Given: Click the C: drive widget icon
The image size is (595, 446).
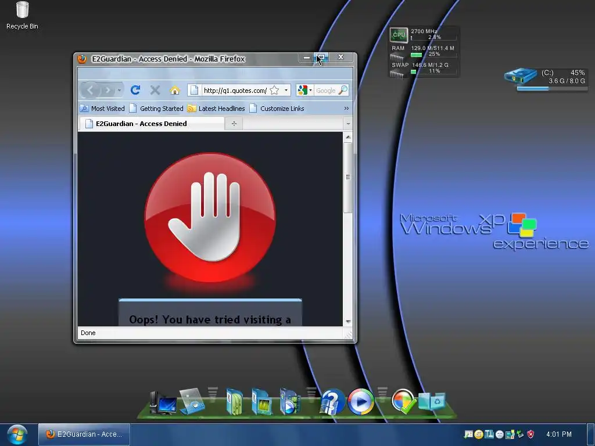Looking at the screenshot, I should 521,76.
